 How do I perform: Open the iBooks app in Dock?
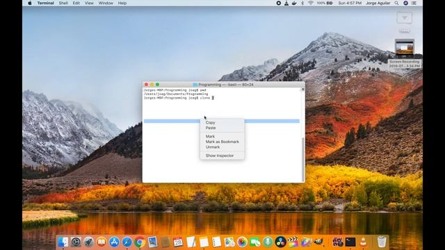(x=102, y=242)
